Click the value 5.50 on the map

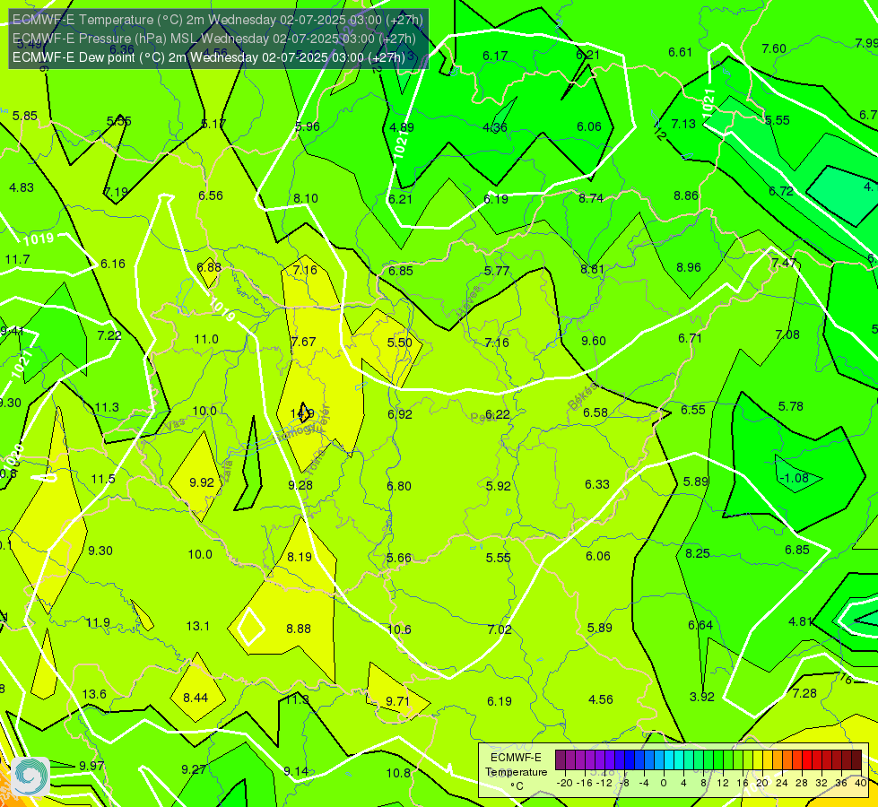[400, 343]
